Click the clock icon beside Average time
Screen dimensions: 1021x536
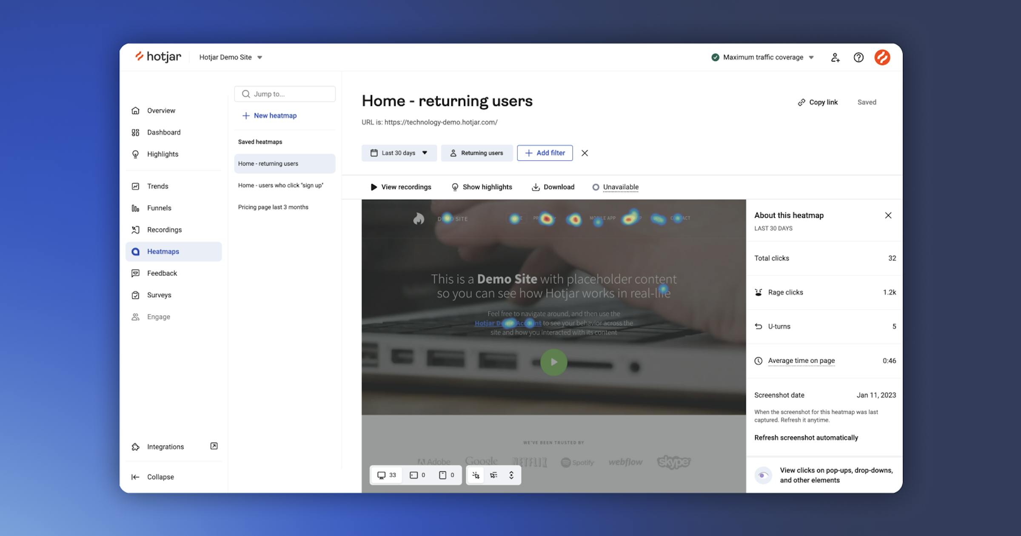pos(759,361)
